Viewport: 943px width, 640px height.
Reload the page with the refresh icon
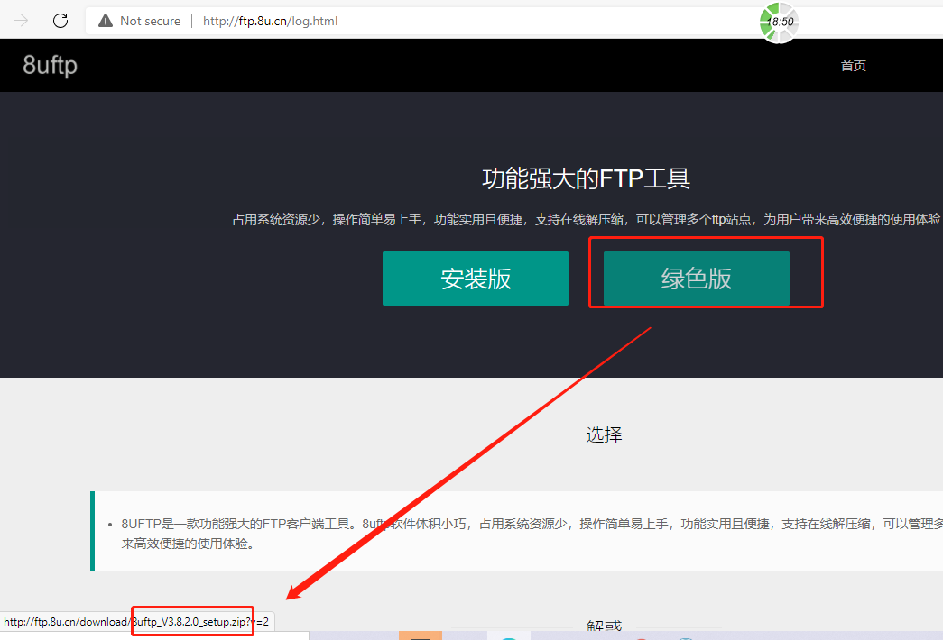pos(60,21)
